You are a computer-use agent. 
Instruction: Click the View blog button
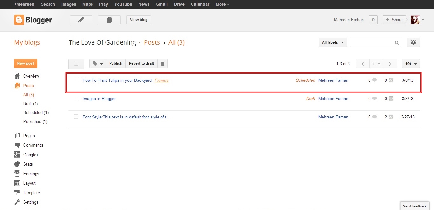(x=139, y=20)
